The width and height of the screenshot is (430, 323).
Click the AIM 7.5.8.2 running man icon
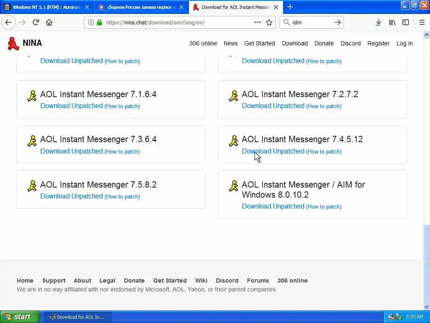pos(32,186)
